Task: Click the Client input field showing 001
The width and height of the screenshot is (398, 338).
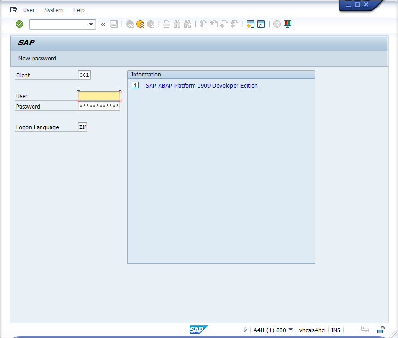Action: [x=84, y=75]
